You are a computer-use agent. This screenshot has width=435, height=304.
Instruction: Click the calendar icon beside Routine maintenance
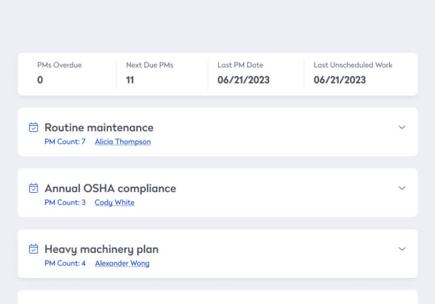[34, 128]
